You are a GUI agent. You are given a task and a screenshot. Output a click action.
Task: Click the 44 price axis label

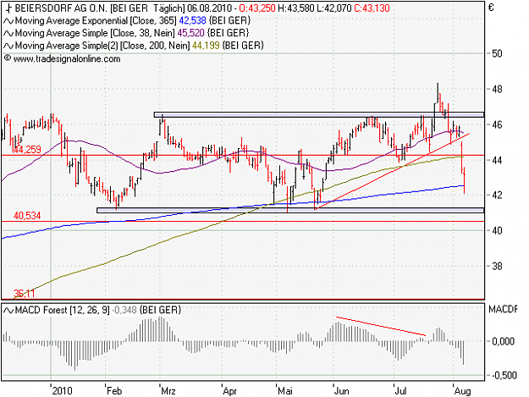498,160
